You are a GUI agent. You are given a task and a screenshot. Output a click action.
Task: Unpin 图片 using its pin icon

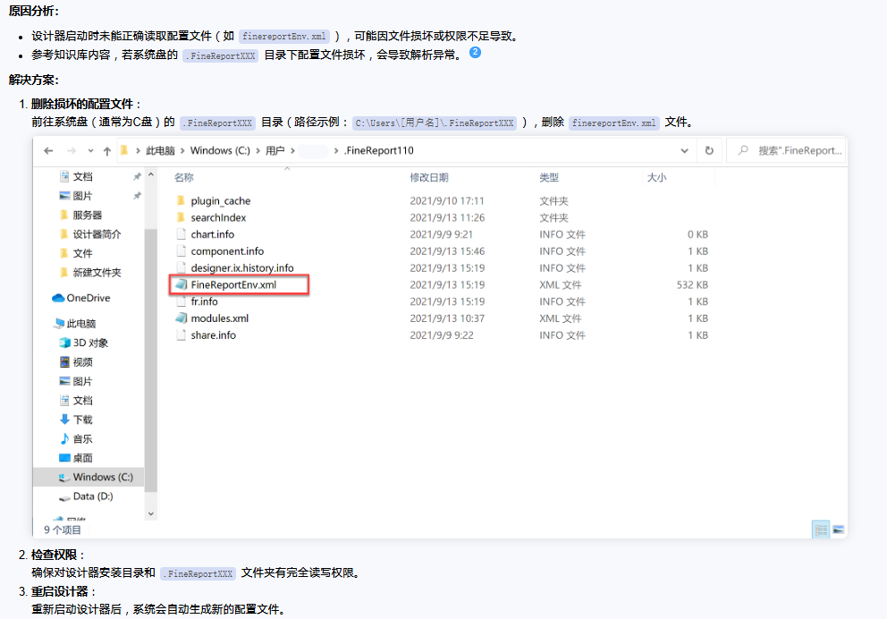pos(137,196)
